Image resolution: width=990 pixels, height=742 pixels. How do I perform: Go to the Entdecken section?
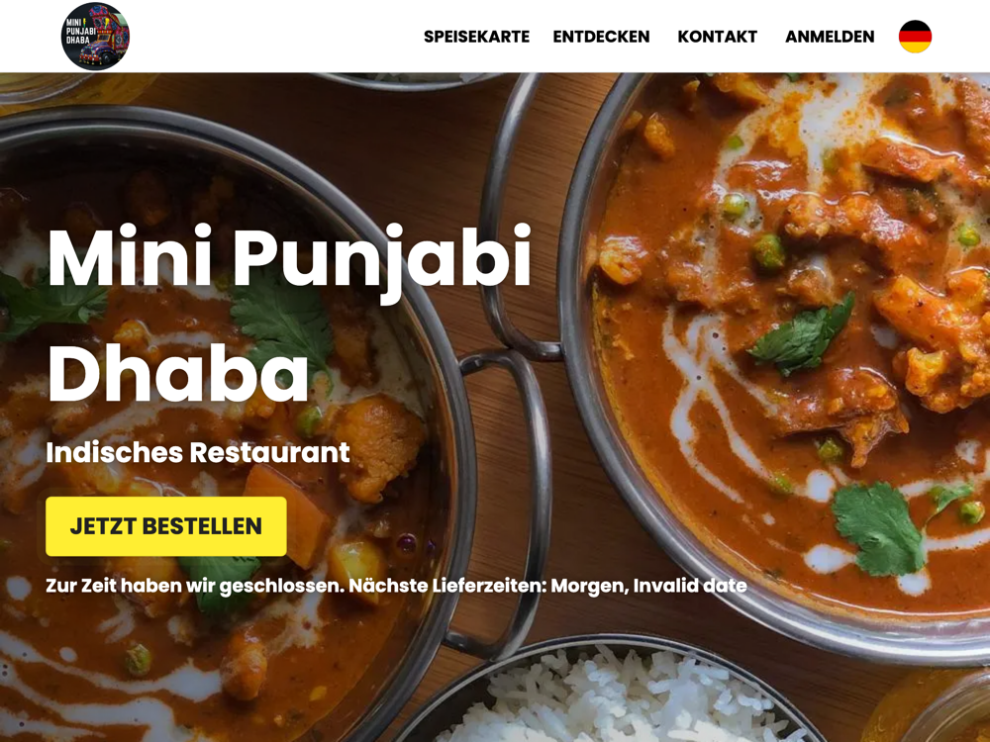601,37
